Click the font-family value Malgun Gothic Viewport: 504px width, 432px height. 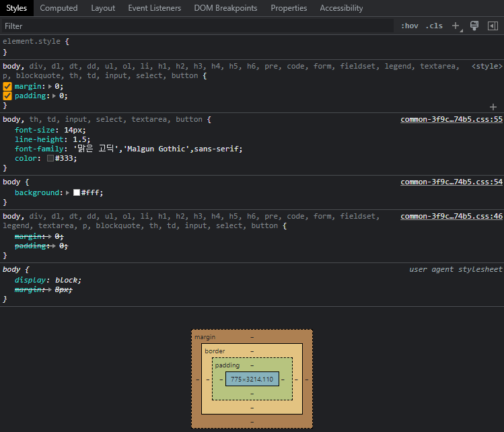[x=157, y=149]
